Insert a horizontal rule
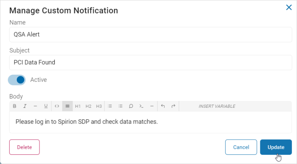Image resolution: width=297 pixels, height=164 pixels. coord(152,106)
